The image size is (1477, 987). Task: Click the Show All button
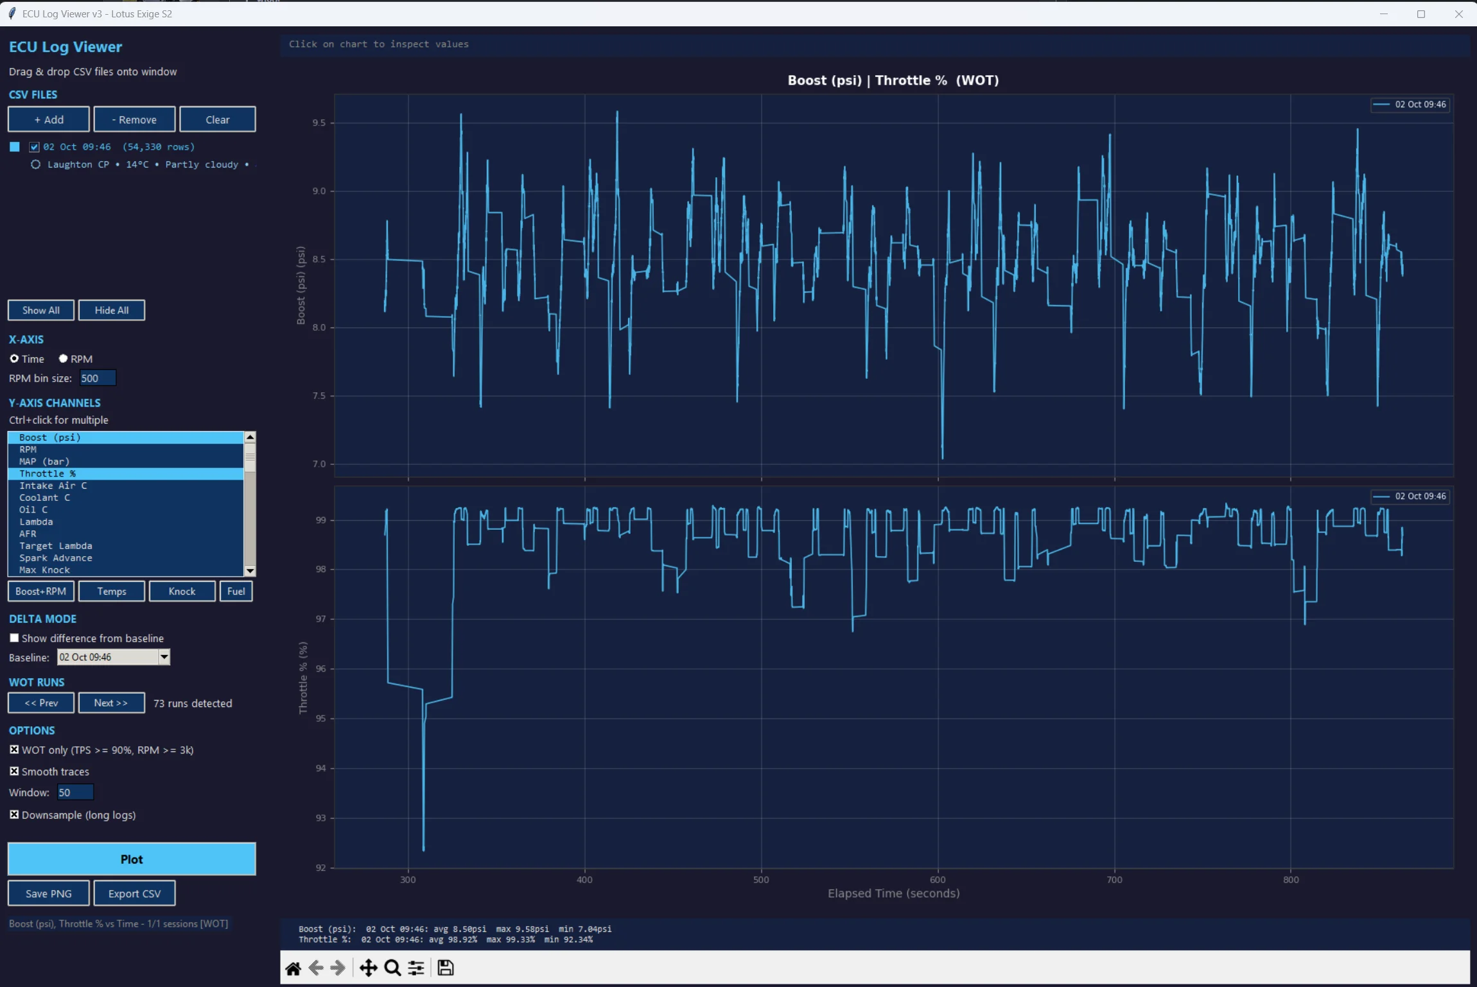tap(41, 310)
